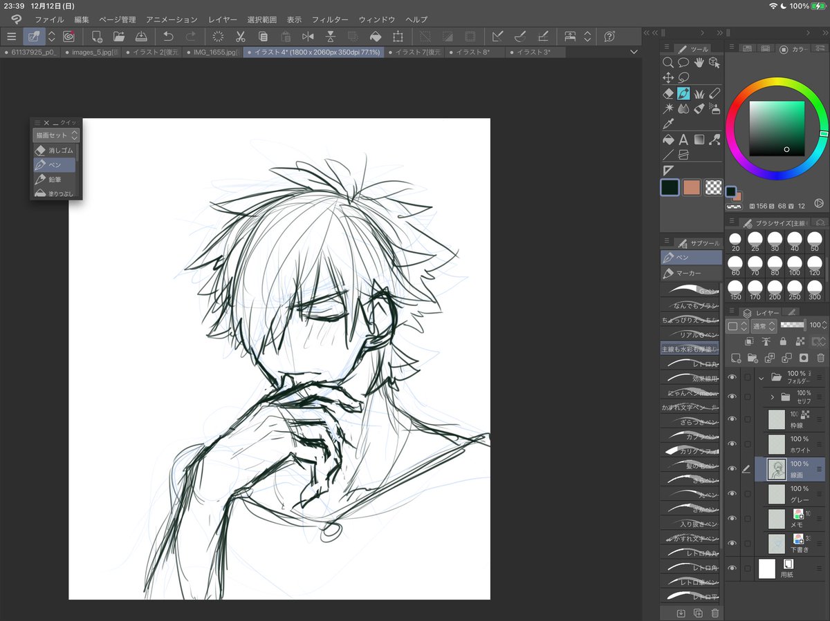Select the Text A tool
The width and height of the screenshot is (830, 621).
pos(683,140)
